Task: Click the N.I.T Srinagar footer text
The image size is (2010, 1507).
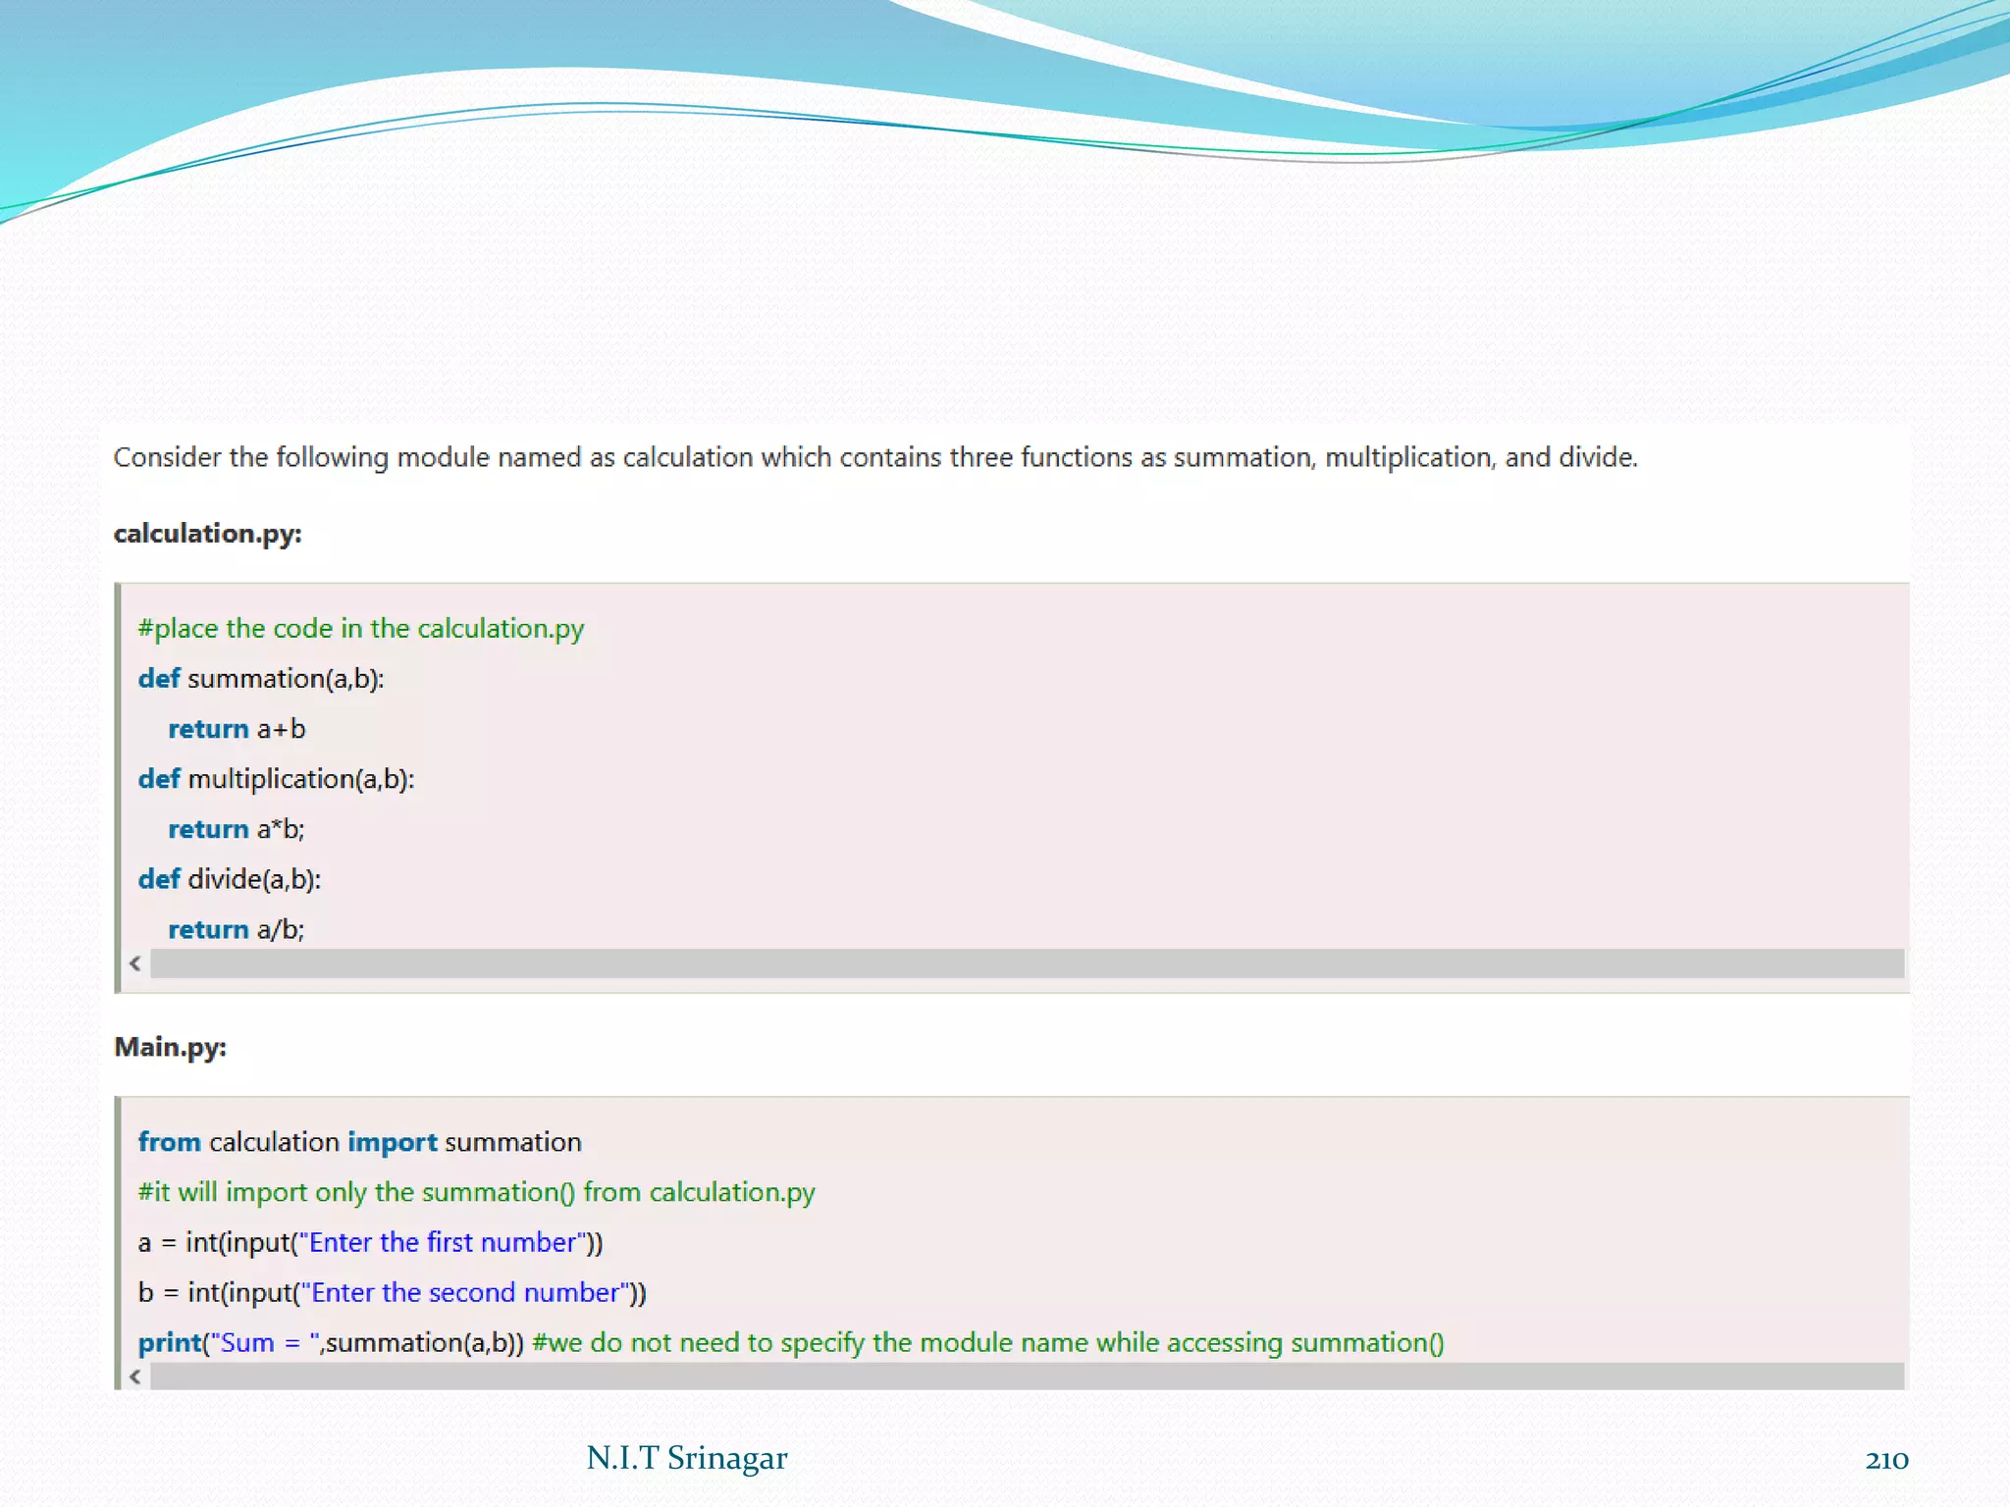Action: (686, 1458)
